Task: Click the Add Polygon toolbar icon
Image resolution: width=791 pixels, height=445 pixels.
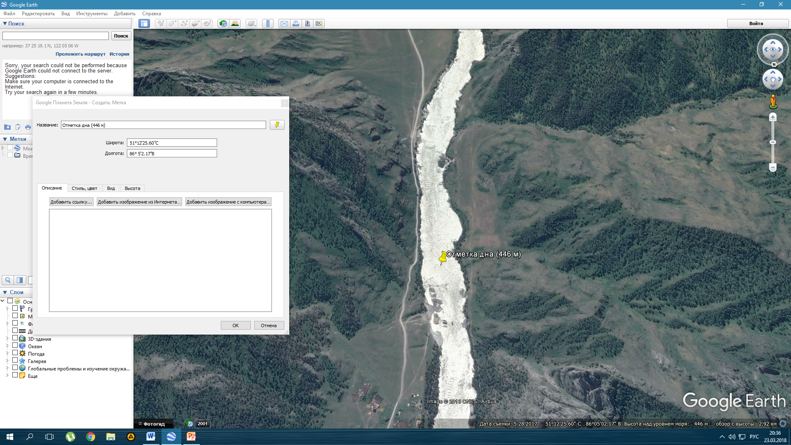Action: (x=172, y=23)
